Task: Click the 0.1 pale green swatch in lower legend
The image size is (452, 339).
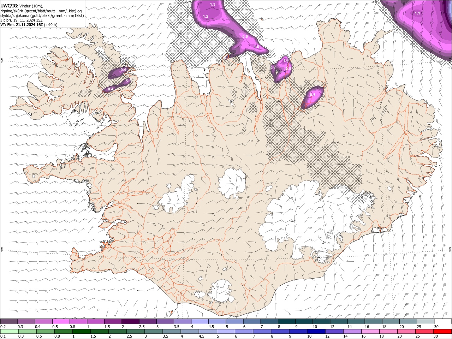Action: (x=9, y=331)
